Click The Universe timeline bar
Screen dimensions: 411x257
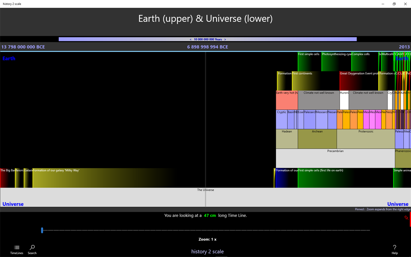coord(205,197)
